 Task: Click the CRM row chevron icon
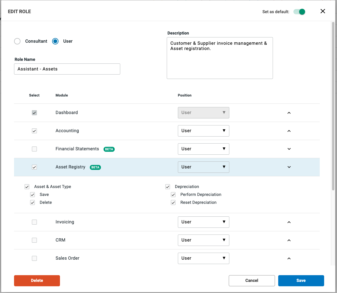click(289, 240)
